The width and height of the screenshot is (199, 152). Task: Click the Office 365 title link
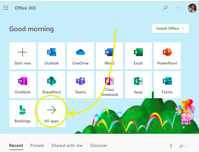point(25,8)
